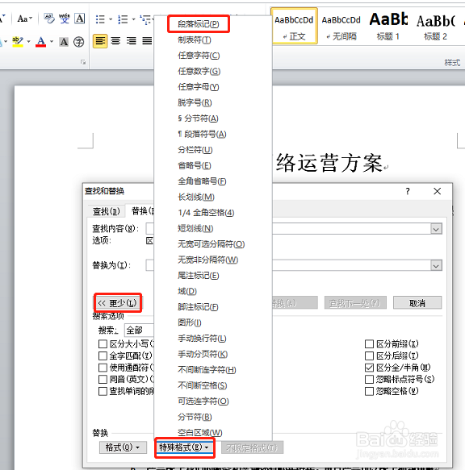Click the 不限定格式(T) button

pos(252,447)
